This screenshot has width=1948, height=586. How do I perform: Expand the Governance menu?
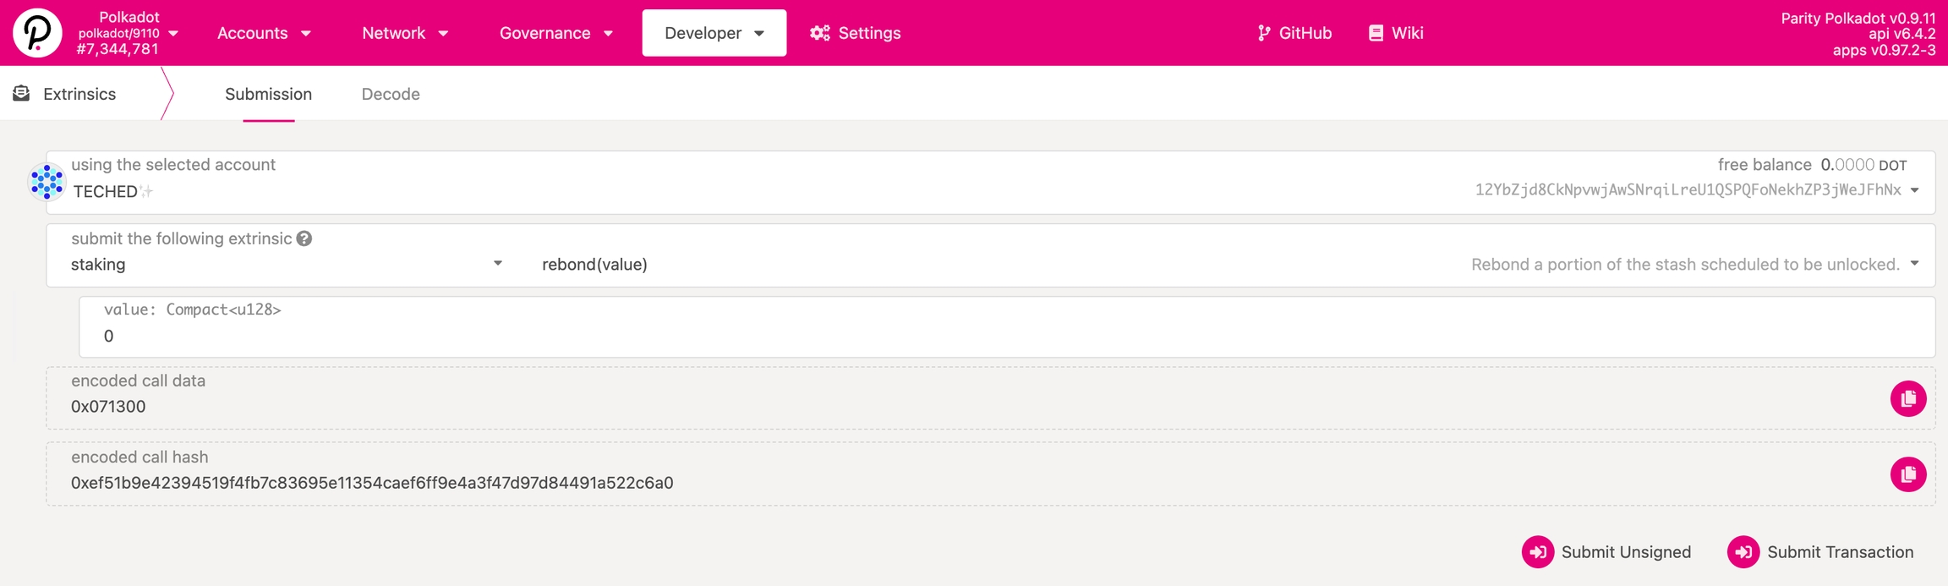click(555, 33)
